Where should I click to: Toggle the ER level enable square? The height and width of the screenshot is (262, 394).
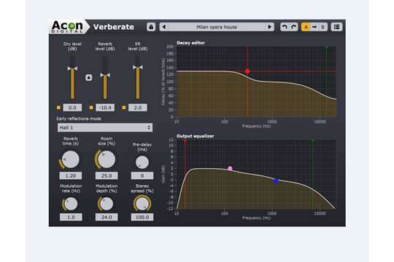coord(124,108)
